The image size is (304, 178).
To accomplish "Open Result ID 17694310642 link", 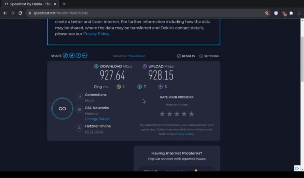I will pos(136,56).
